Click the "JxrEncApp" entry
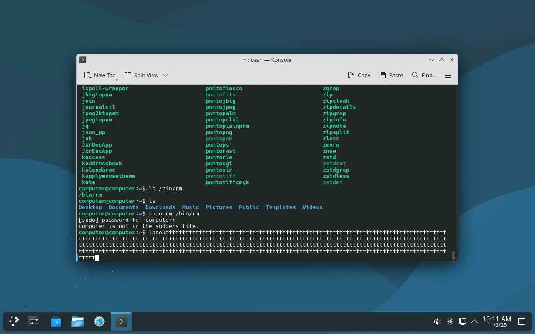Viewport: 535px width, 334px height. [97, 151]
